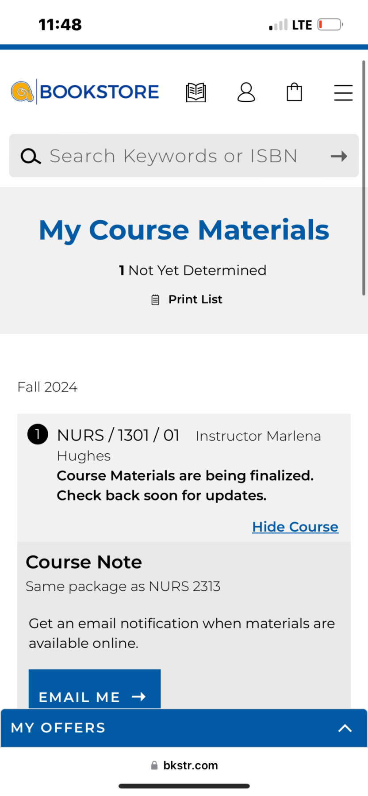This screenshot has height=796, width=368.
Task: Open the user account profile icon
Action: tap(246, 92)
